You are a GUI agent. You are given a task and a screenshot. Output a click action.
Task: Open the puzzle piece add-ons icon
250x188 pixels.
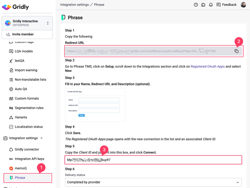203,5
